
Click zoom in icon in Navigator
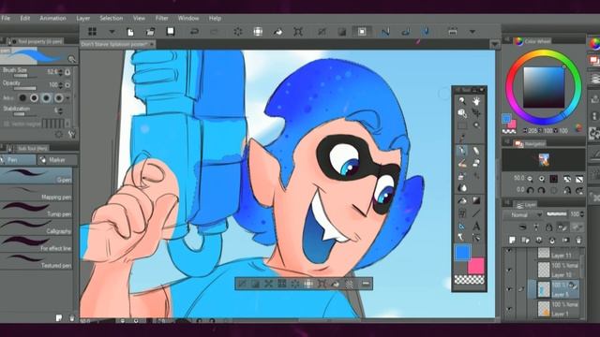click(x=542, y=179)
